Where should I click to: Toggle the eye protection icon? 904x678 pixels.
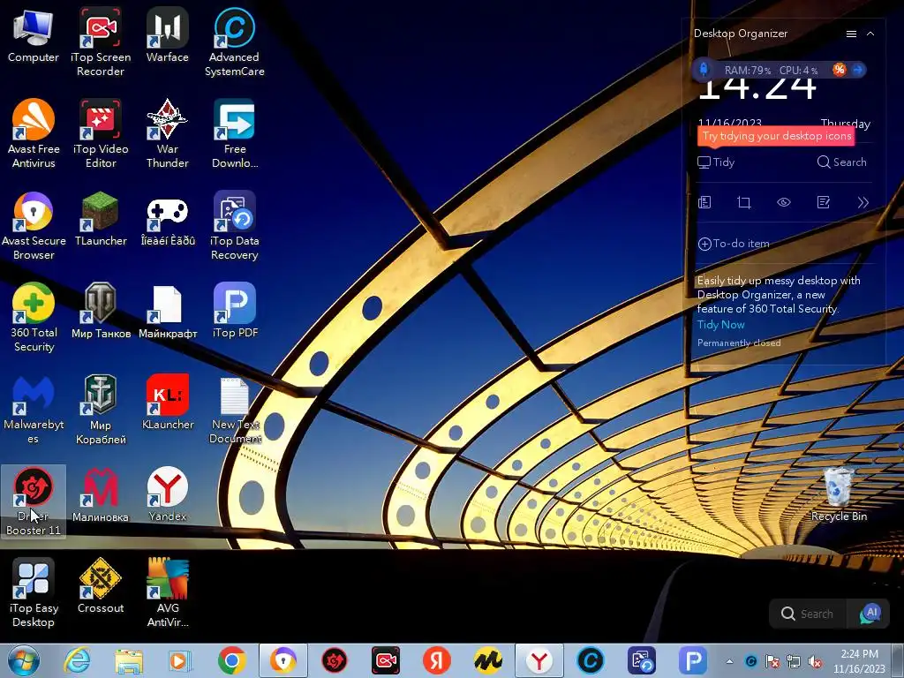point(784,202)
